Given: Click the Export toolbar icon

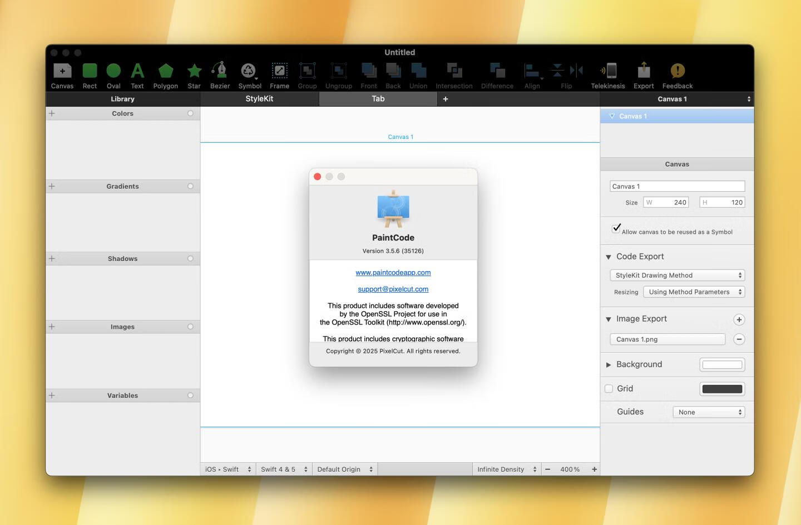Looking at the screenshot, I should click(643, 71).
